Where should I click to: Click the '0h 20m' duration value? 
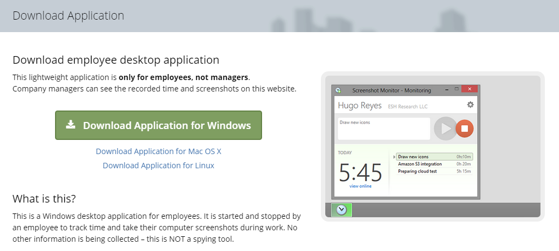[x=464, y=164]
